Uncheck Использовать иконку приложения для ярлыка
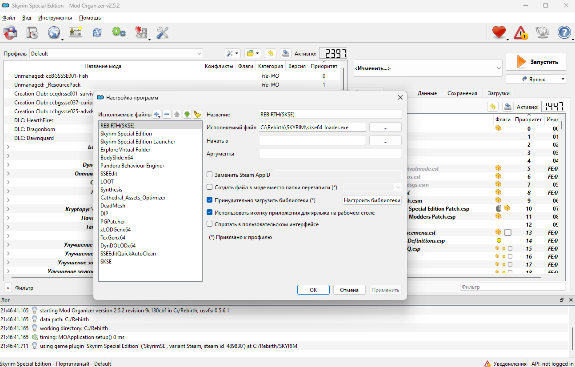Screen dimensions: 575x367 point(210,213)
